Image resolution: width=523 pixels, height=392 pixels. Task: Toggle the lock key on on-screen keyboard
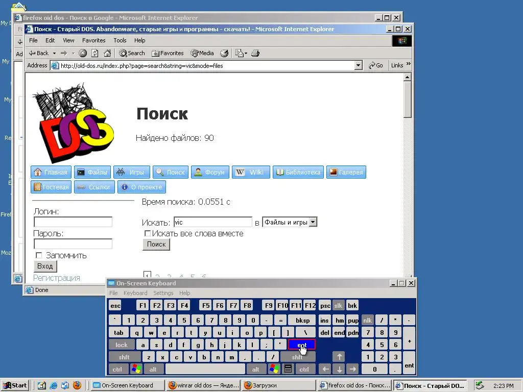122,345
